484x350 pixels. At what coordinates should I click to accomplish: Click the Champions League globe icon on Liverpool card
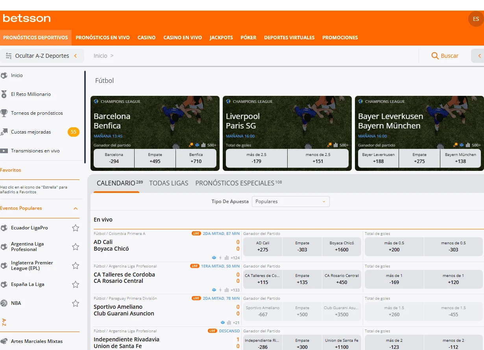click(228, 101)
